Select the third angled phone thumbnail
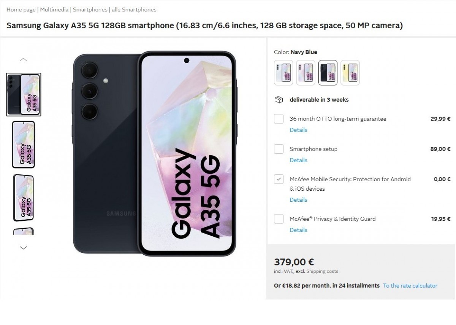 pos(24,198)
